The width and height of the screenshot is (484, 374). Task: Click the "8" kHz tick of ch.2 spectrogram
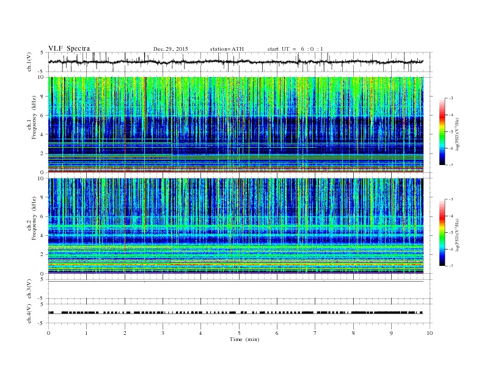click(43, 197)
